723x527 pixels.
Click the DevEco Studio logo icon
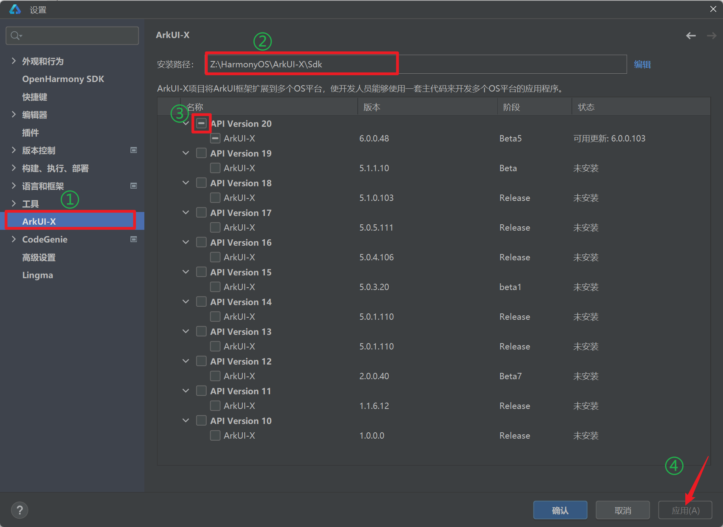click(x=15, y=9)
